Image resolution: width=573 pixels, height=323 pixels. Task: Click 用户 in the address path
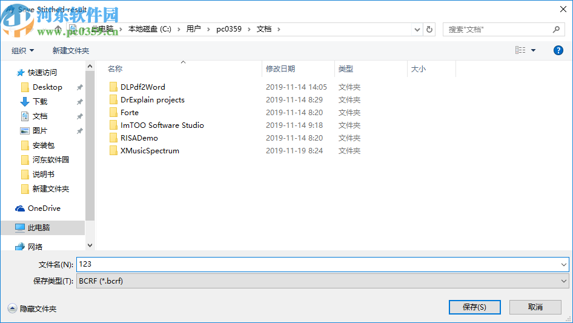pyautogui.click(x=193, y=29)
